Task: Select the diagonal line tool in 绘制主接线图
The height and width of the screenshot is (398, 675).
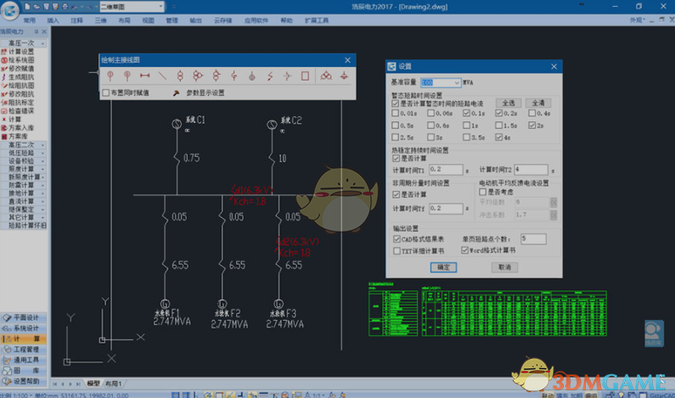Action: click(162, 76)
